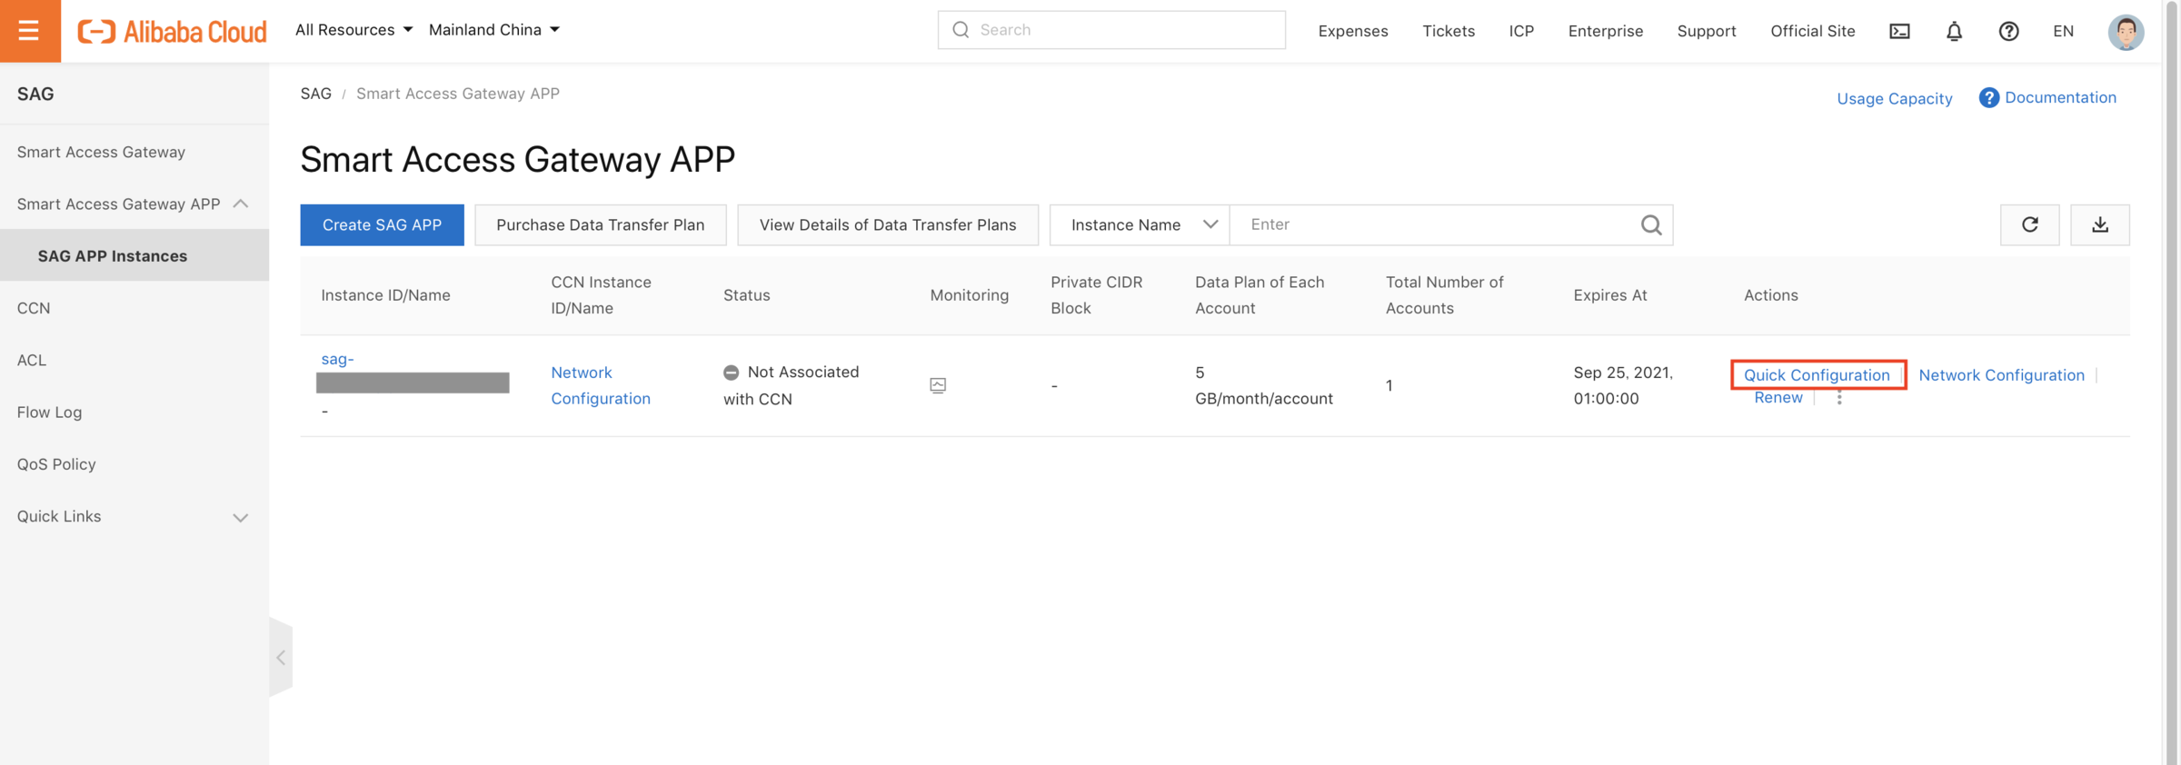
Task: Click the Status column header
Action: 746,295
